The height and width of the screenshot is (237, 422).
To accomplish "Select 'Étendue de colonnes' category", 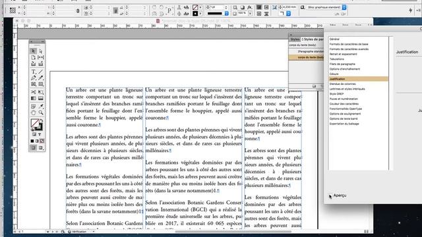I will point(343,84).
